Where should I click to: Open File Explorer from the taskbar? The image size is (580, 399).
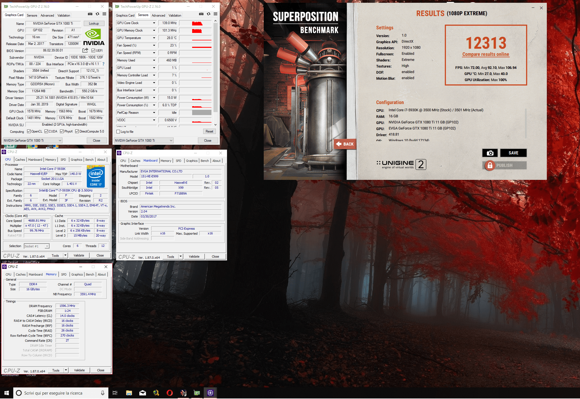[129, 393]
